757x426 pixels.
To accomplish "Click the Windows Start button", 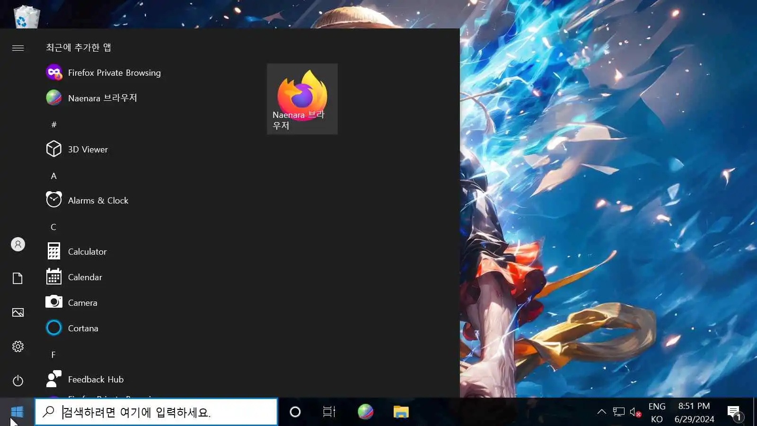I will coord(17,412).
